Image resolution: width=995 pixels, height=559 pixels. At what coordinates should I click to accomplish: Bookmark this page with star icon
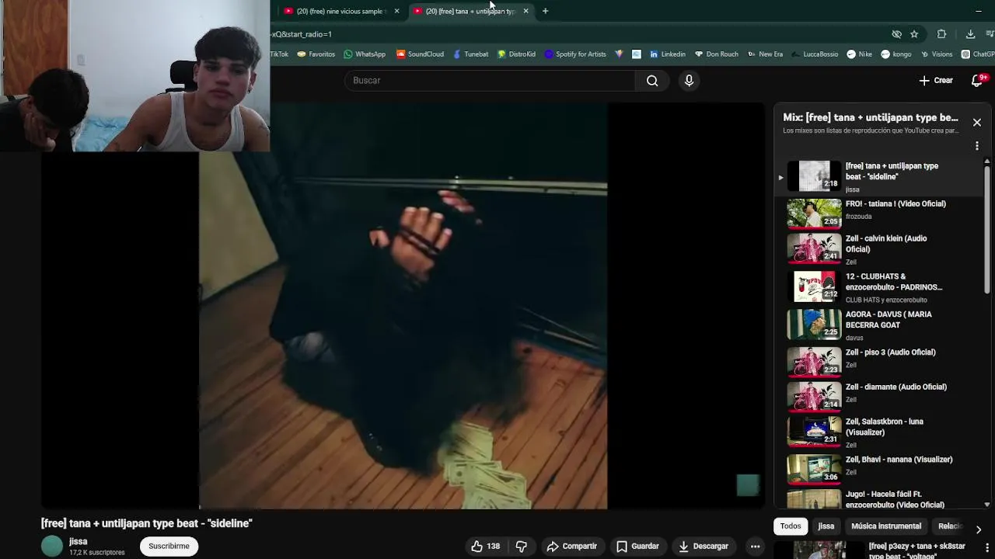click(914, 34)
